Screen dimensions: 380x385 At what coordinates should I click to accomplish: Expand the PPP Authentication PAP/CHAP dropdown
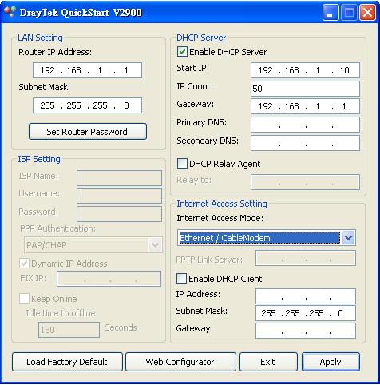(x=155, y=245)
